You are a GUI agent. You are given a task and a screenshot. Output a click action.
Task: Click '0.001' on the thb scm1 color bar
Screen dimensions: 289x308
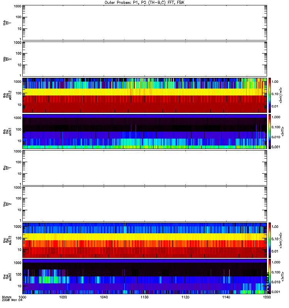[276, 147]
